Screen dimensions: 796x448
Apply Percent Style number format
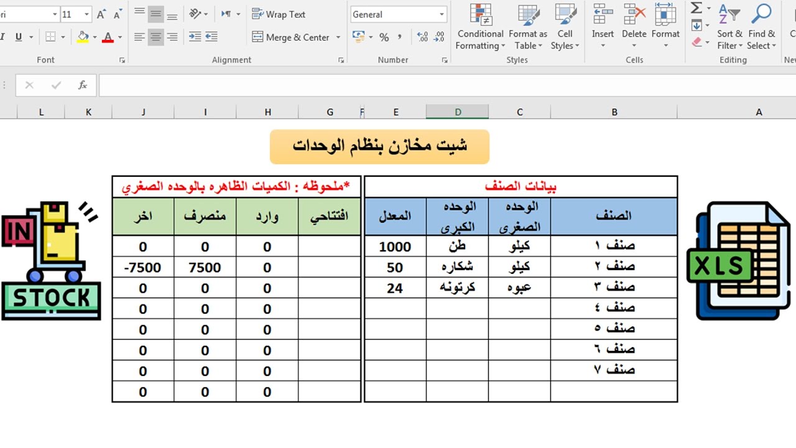point(384,37)
